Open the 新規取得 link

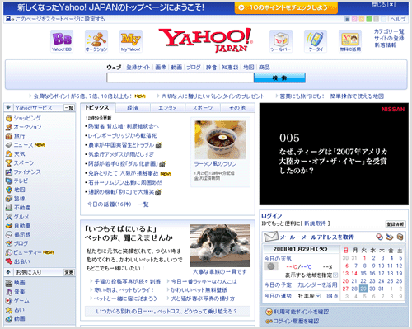click(x=315, y=223)
